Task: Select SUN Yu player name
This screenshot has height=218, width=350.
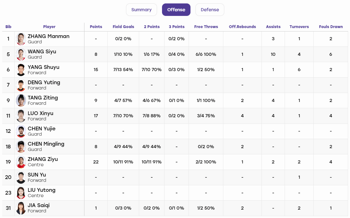Action: (x=37, y=175)
